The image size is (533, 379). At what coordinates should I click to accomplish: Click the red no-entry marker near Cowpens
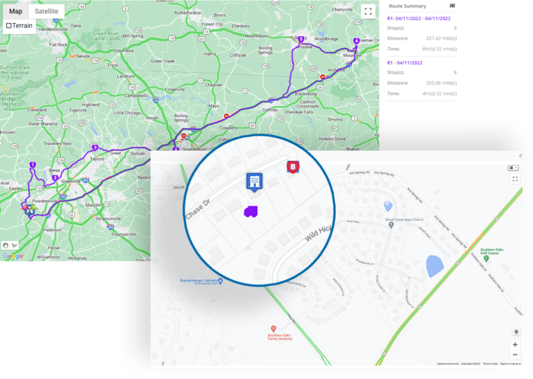point(226,116)
